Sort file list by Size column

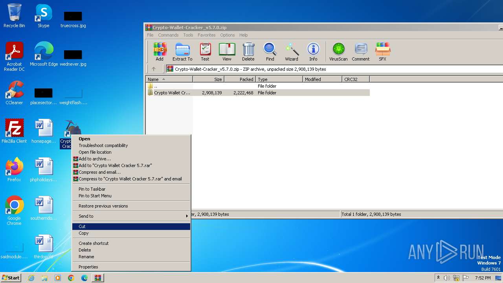point(208,79)
